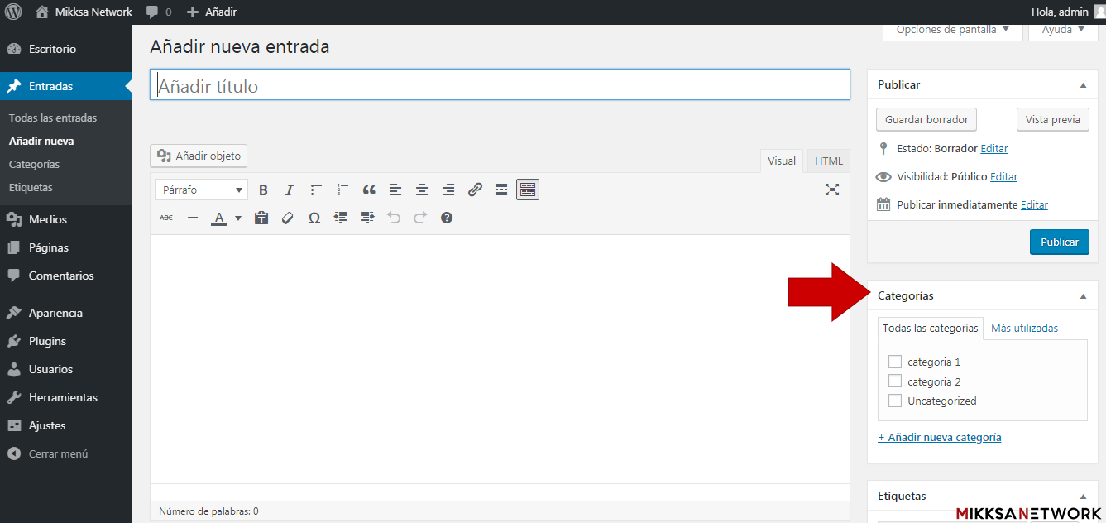Click the Añadir nueva categoría link
Viewport: 1106px width, 523px height.
939,437
